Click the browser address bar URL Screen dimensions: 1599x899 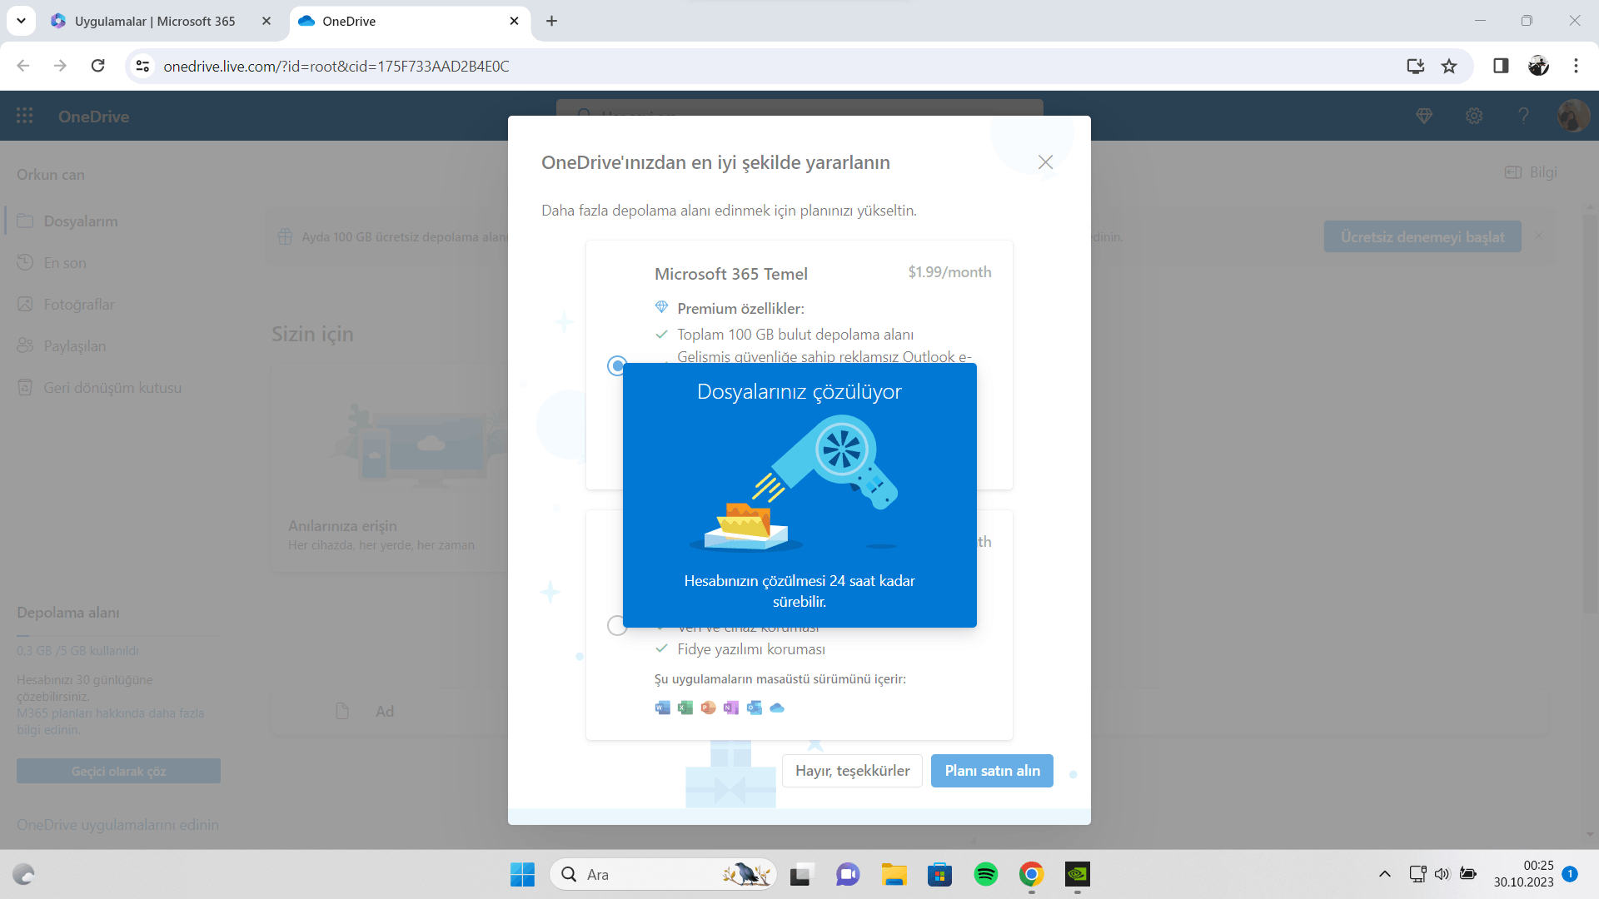(x=336, y=66)
